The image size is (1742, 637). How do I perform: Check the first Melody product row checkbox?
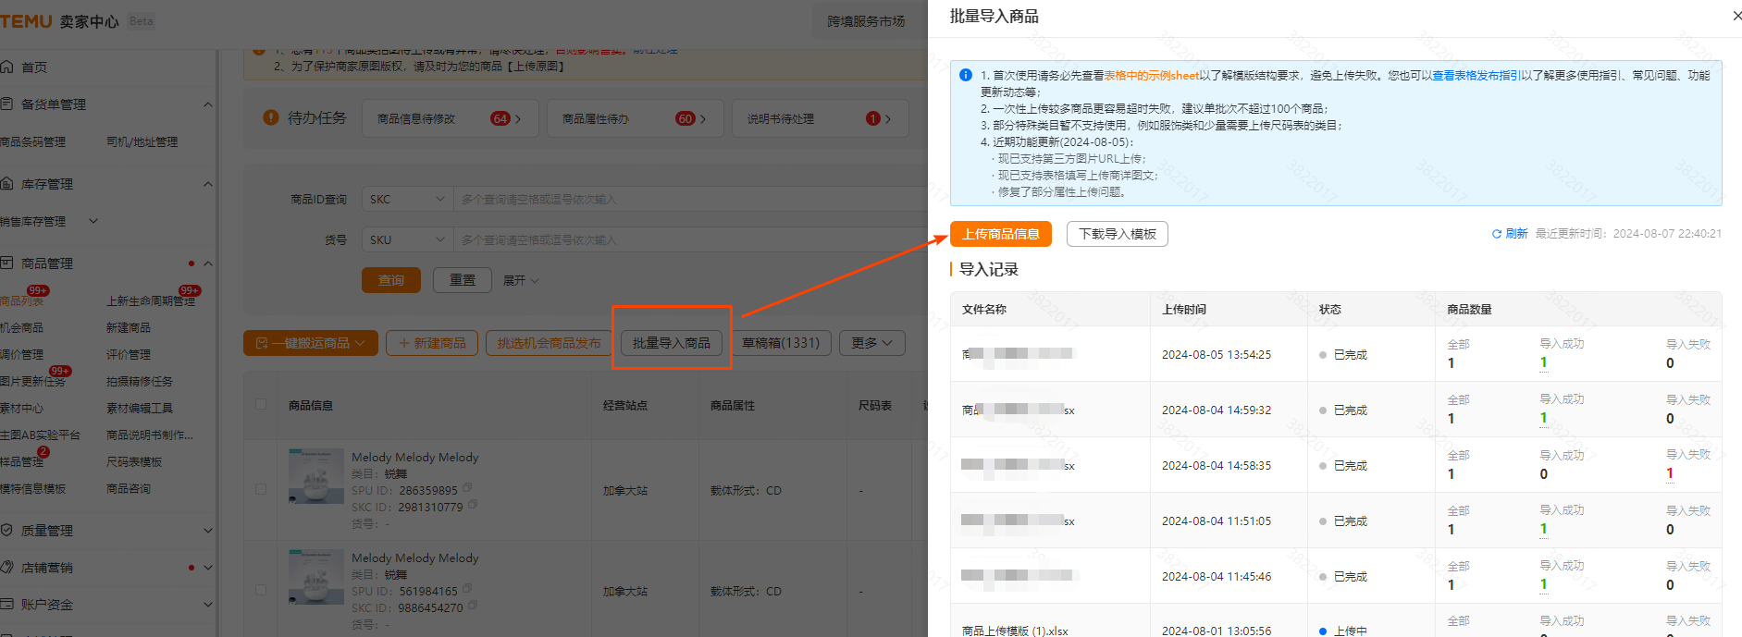coord(261,489)
